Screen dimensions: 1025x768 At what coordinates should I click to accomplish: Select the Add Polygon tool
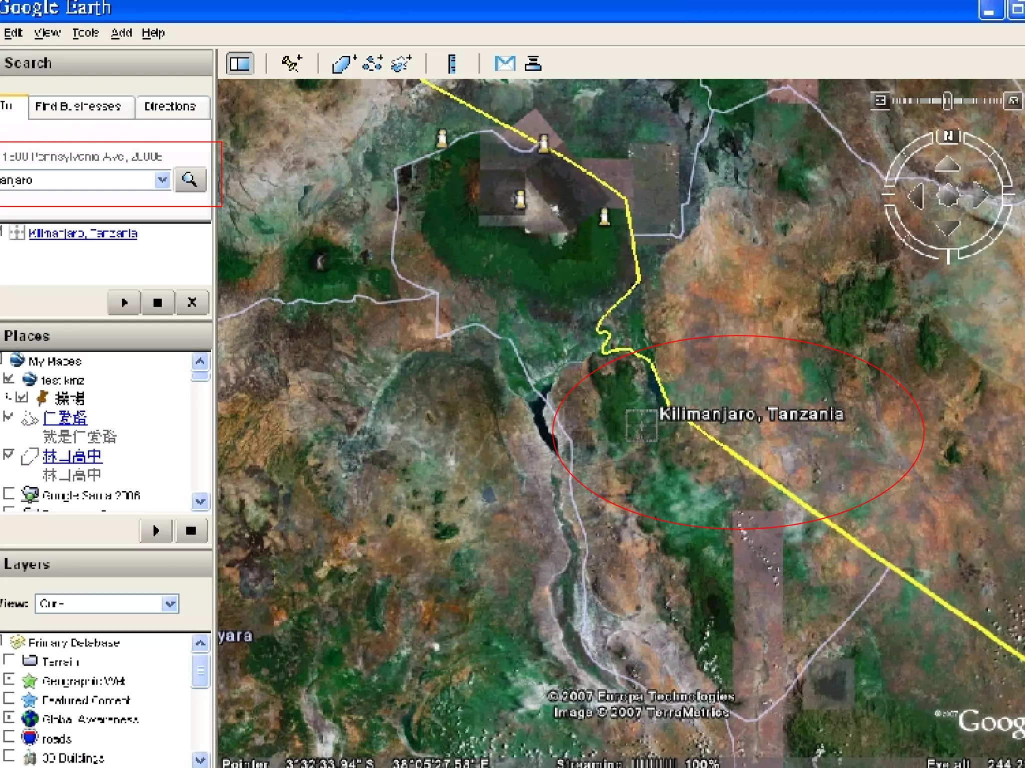[x=343, y=63]
